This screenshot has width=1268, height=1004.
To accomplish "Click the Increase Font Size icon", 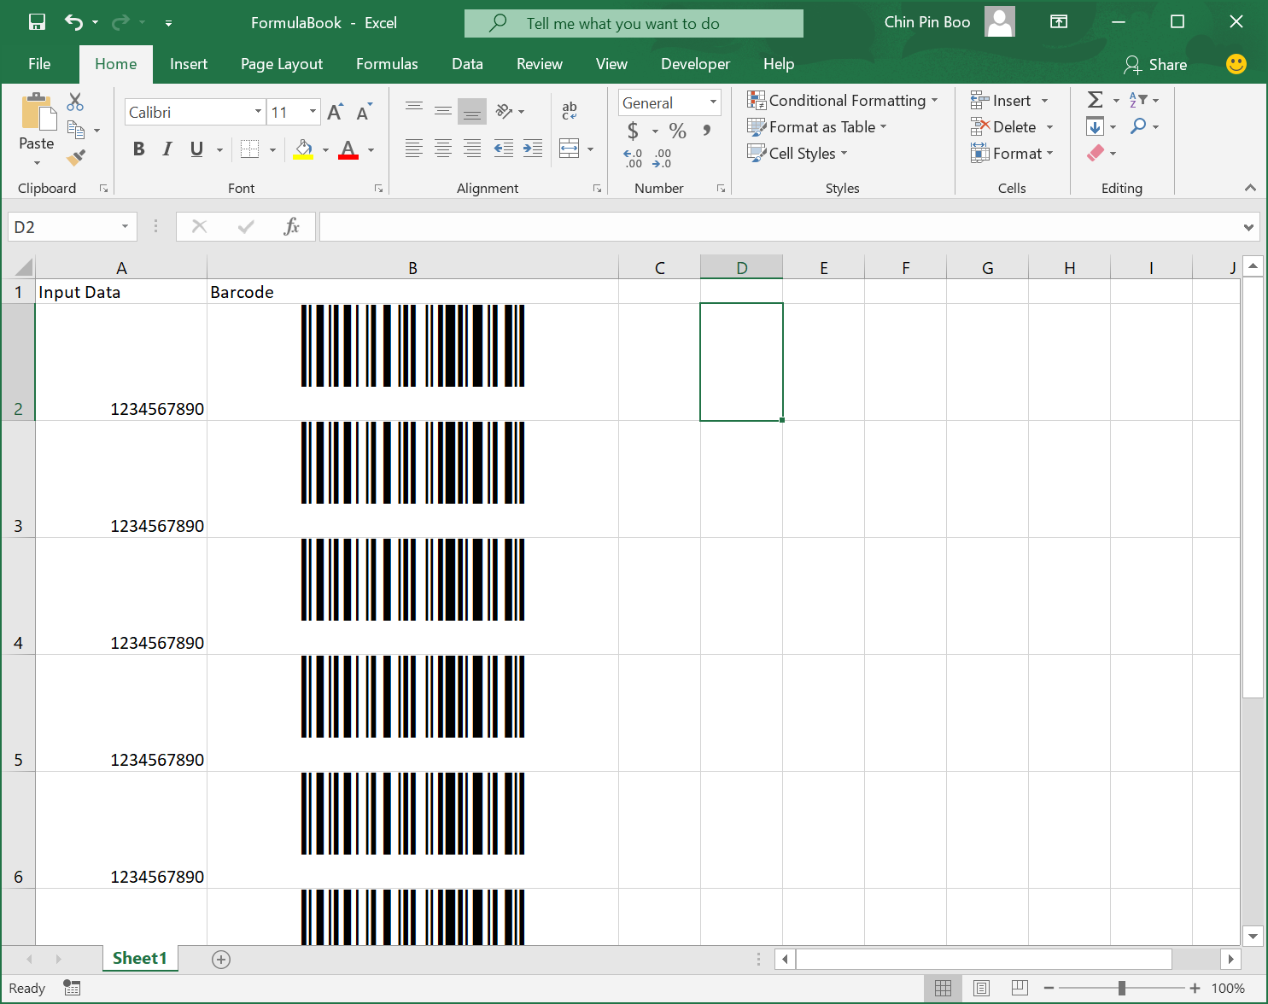I will point(335,112).
